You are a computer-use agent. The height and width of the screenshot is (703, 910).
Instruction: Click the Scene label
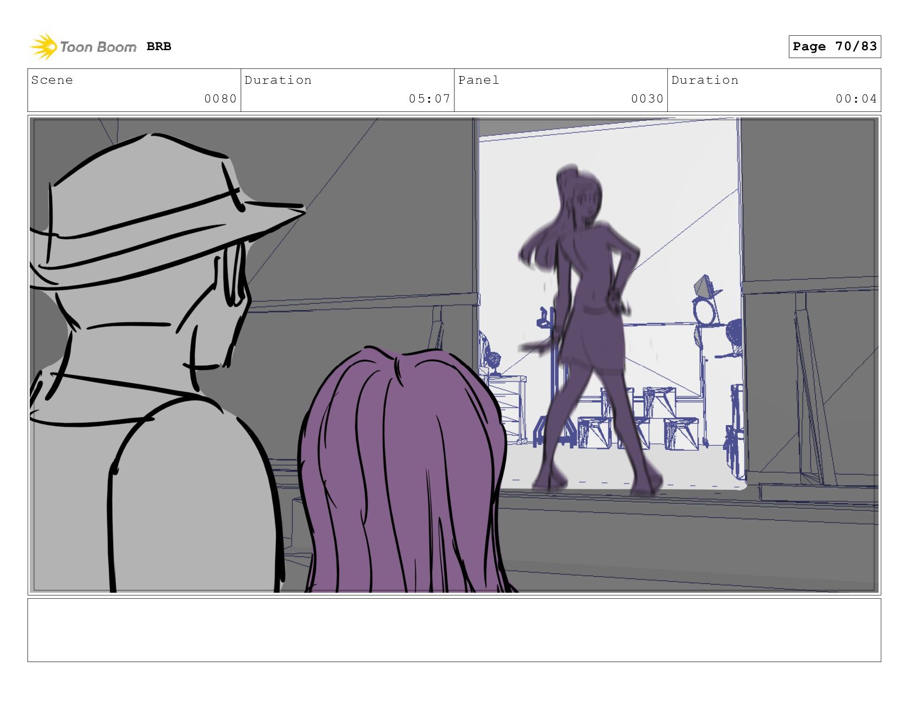[x=52, y=80]
